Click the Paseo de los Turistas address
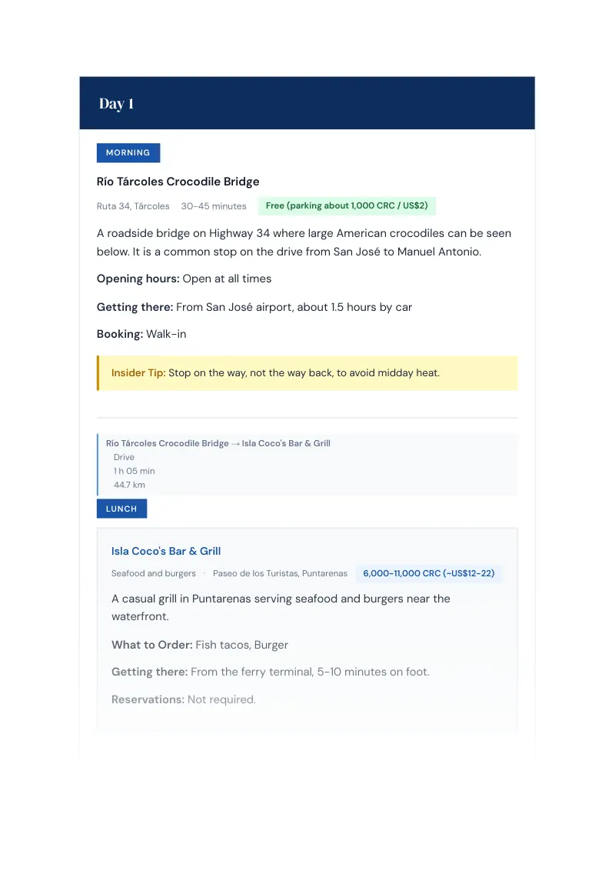This screenshot has height=871, width=615. 281,573
